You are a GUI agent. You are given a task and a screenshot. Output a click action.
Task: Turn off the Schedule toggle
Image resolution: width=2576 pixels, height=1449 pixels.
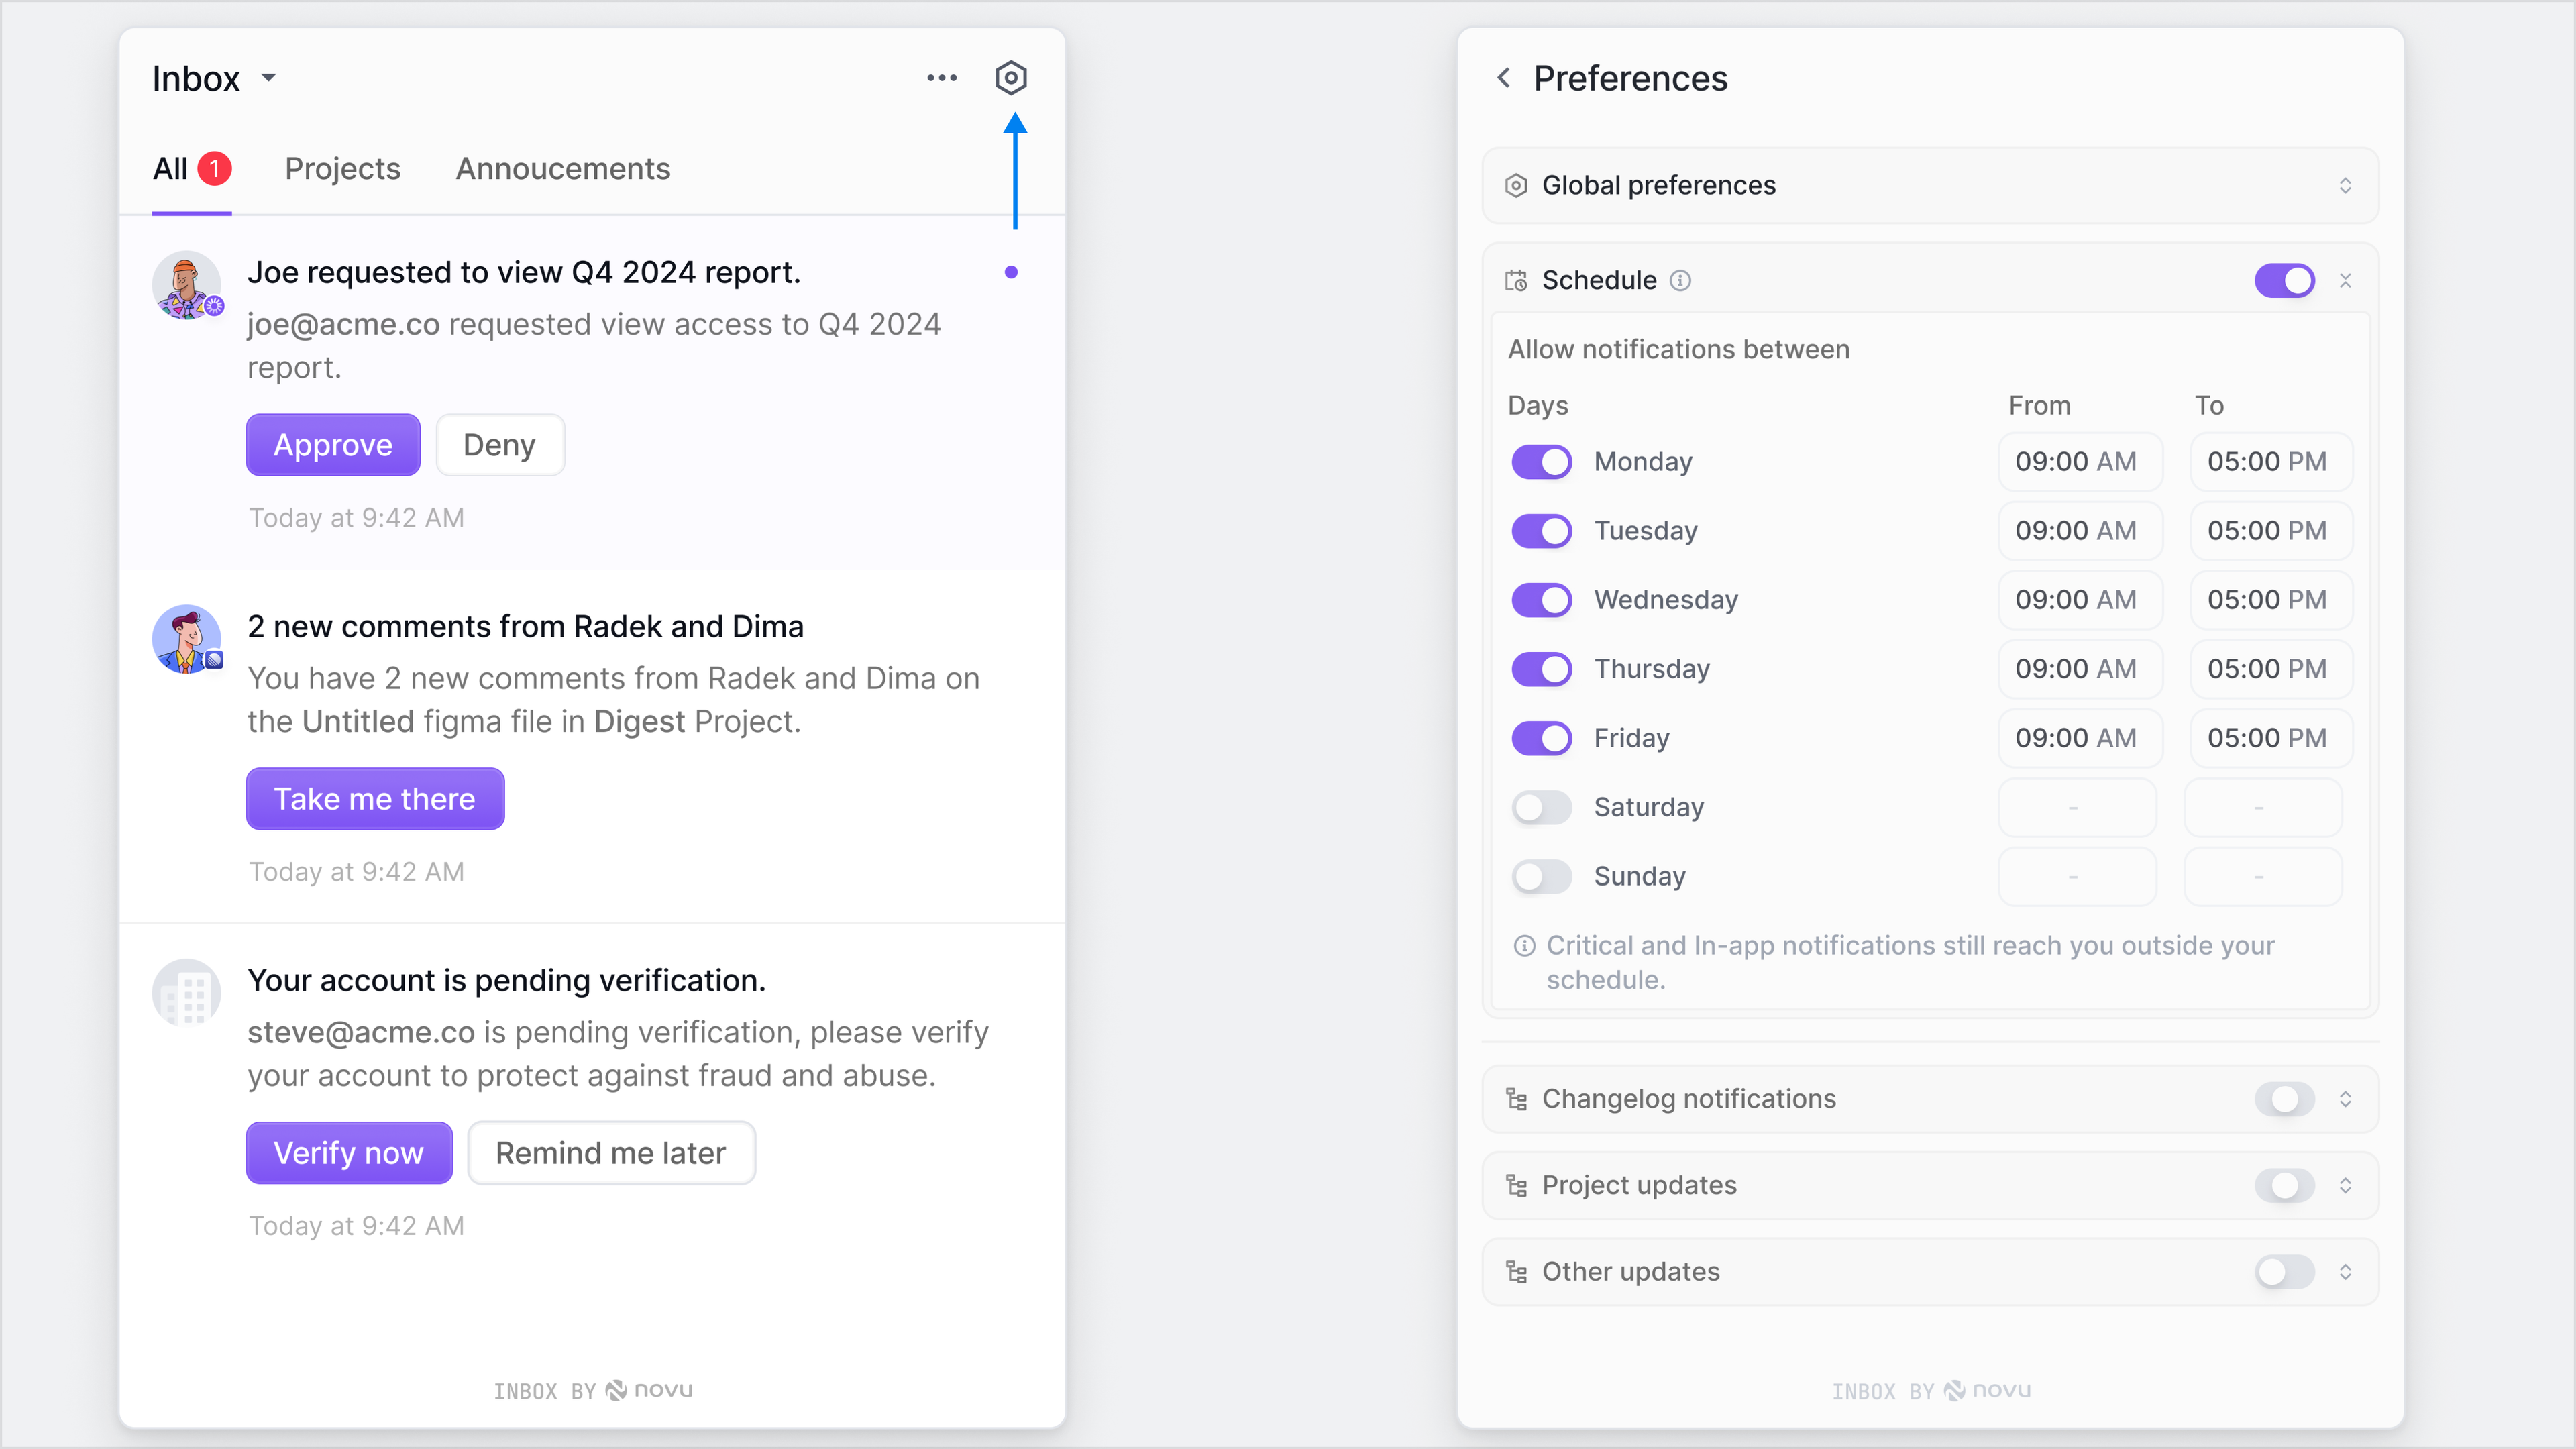click(2284, 280)
